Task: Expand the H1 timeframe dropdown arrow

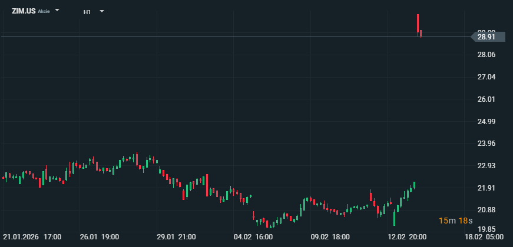Action: click(102, 11)
